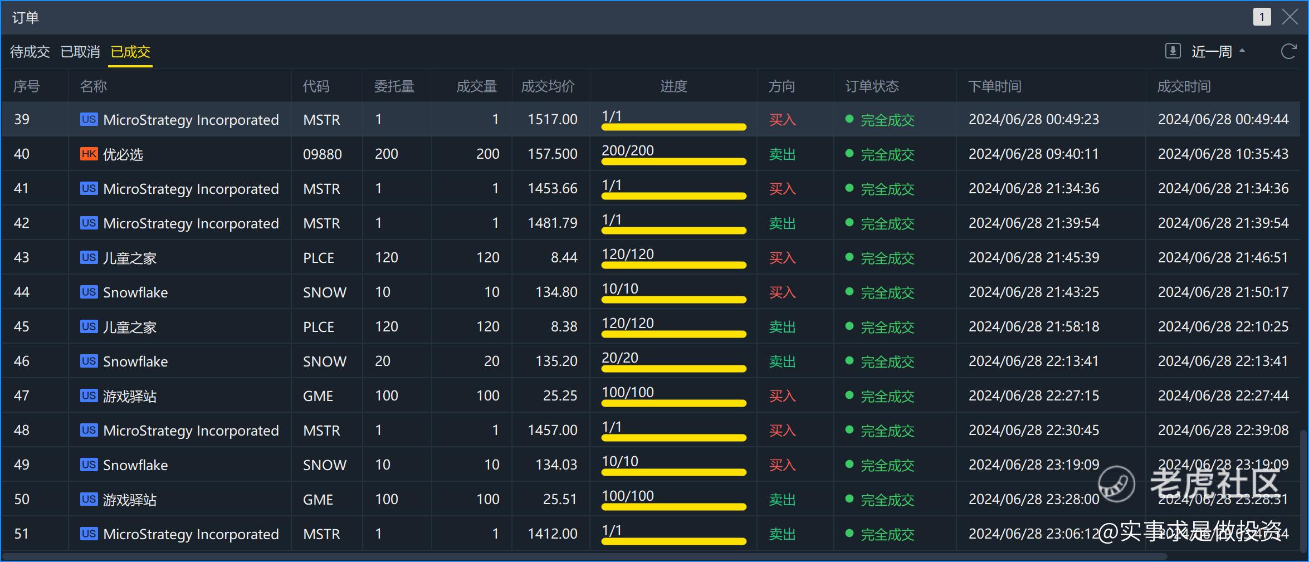The image size is (1309, 562).
Task: Switch to the 待成交 tab
Action: coord(30,52)
